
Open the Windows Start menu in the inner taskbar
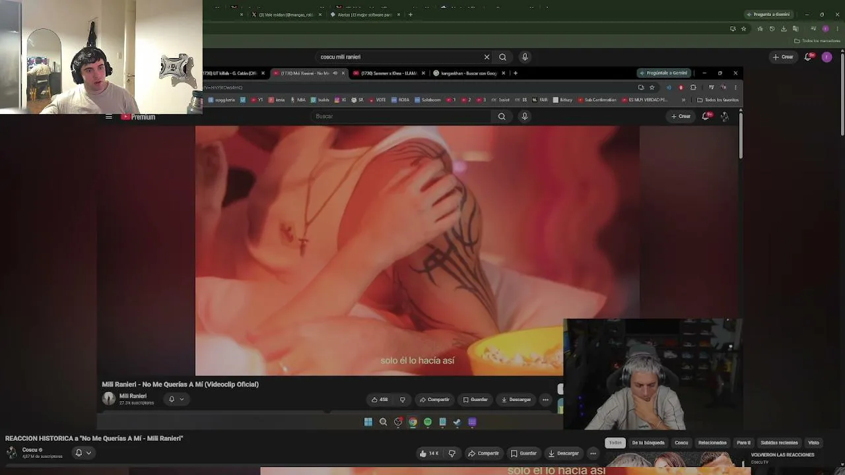[x=368, y=422]
